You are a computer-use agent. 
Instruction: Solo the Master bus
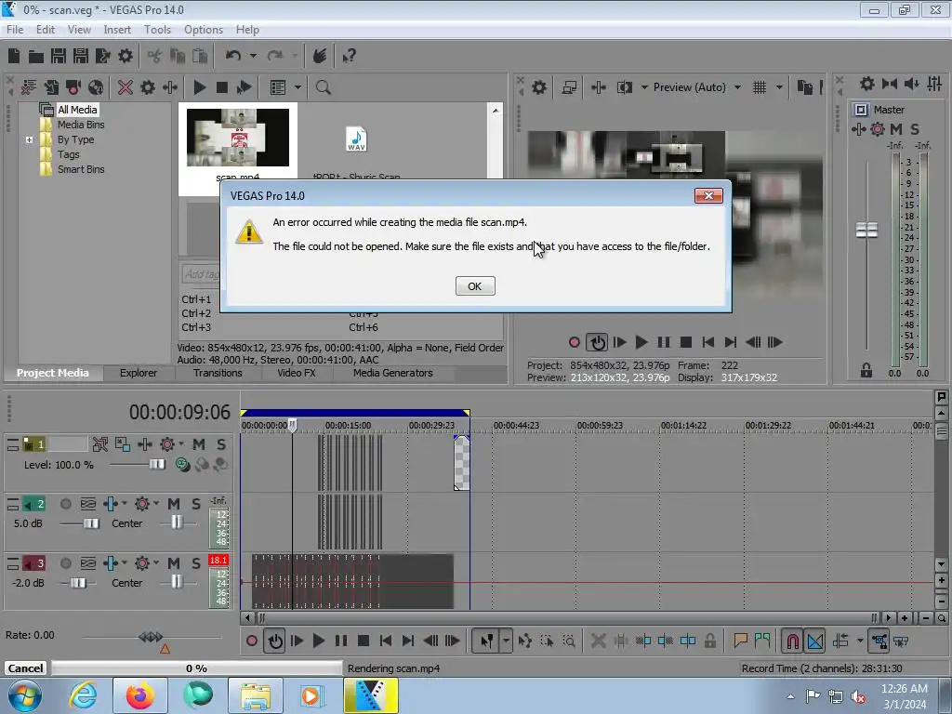[915, 128]
